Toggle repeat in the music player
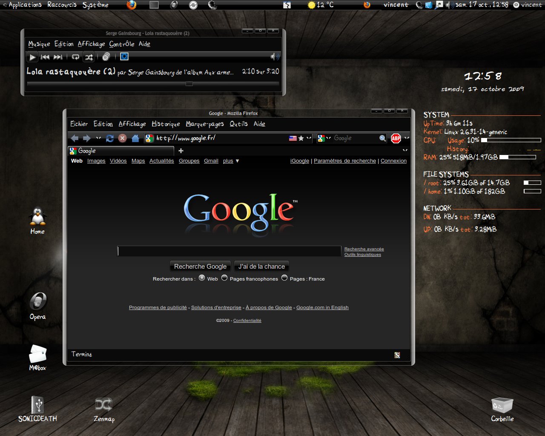The width and height of the screenshot is (545, 436). coord(75,57)
